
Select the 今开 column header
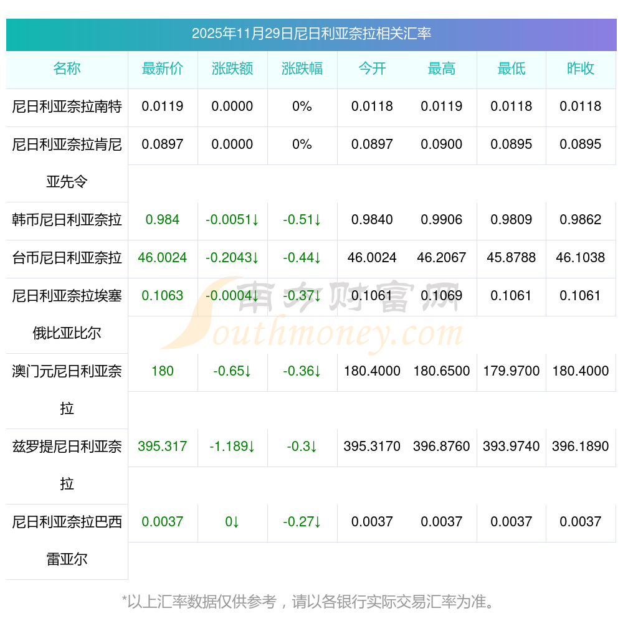tap(372, 69)
